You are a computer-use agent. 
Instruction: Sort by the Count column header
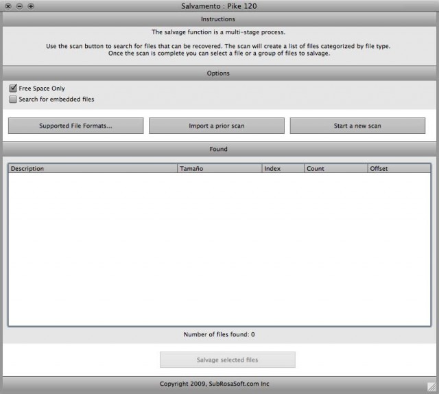[x=335, y=168]
